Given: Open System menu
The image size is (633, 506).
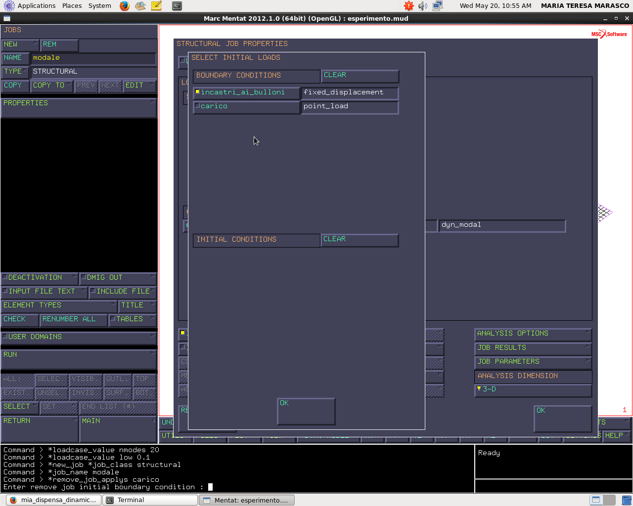Looking at the screenshot, I should pyautogui.click(x=99, y=6).
